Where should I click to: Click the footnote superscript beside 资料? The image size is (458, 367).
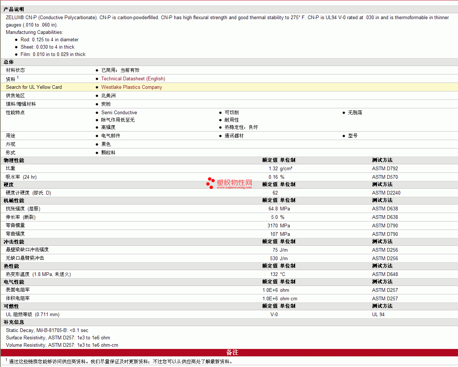(18, 77)
